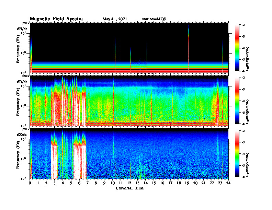Viewport: 272px width, 210px height.
Task: Open the dZ/dt spectrogram plot
Action: pyautogui.click(x=129, y=153)
